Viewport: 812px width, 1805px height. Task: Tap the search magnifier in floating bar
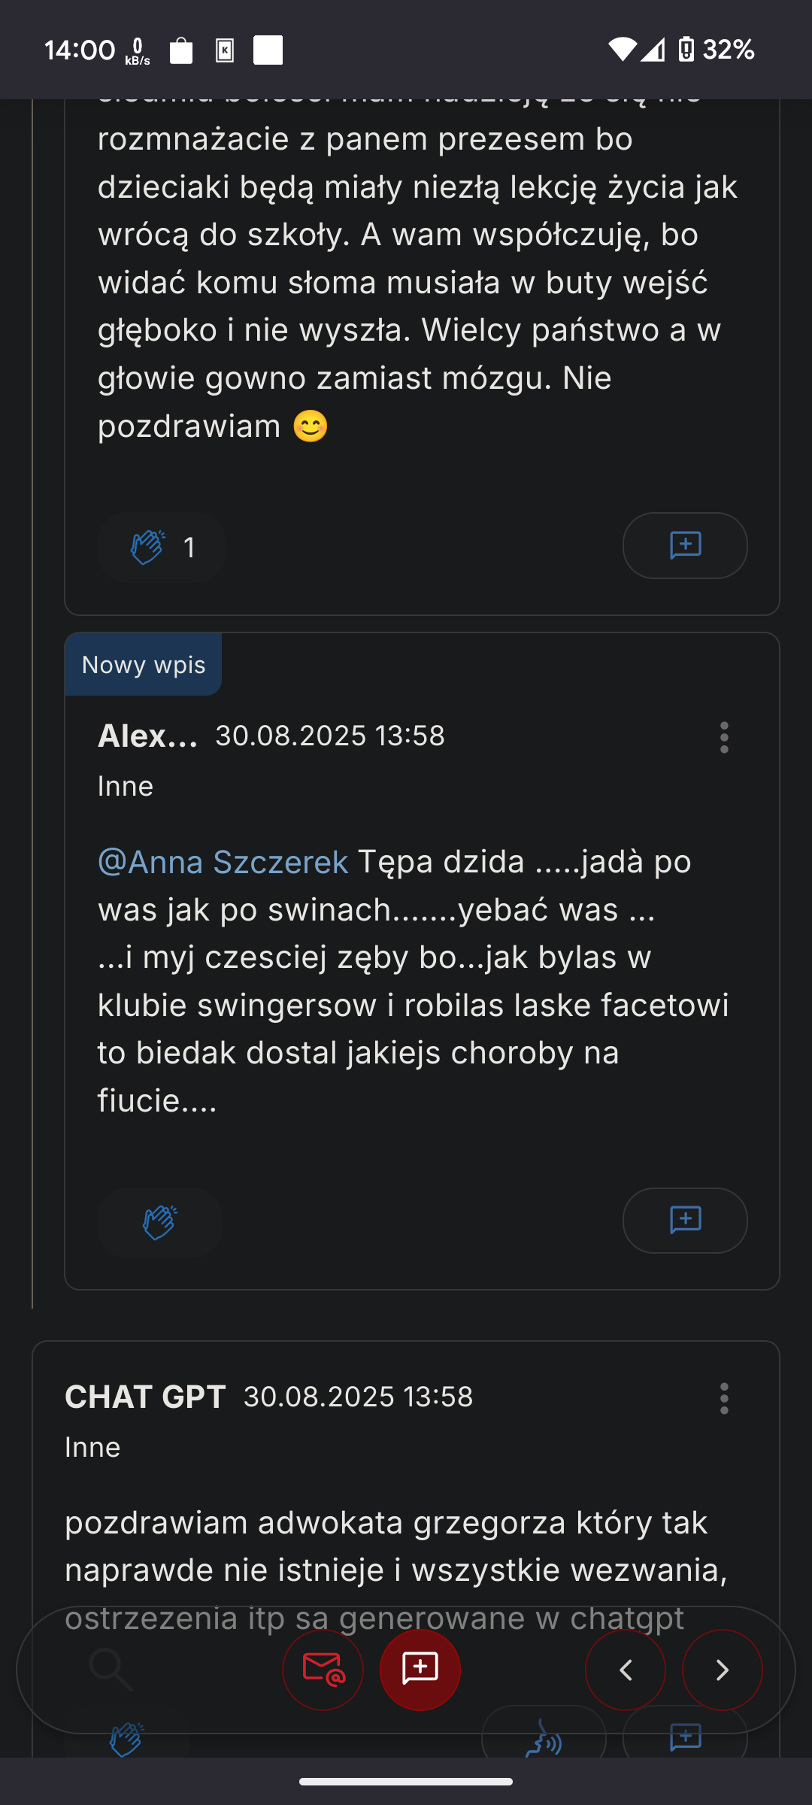(111, 1670)
